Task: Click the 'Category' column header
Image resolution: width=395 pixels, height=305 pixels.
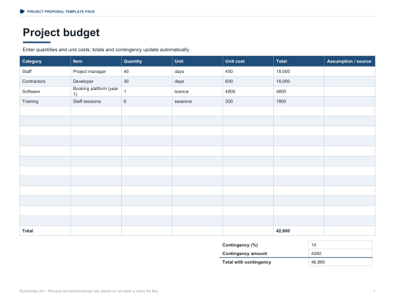Action: pyautogui.click(x=45, y=61)
